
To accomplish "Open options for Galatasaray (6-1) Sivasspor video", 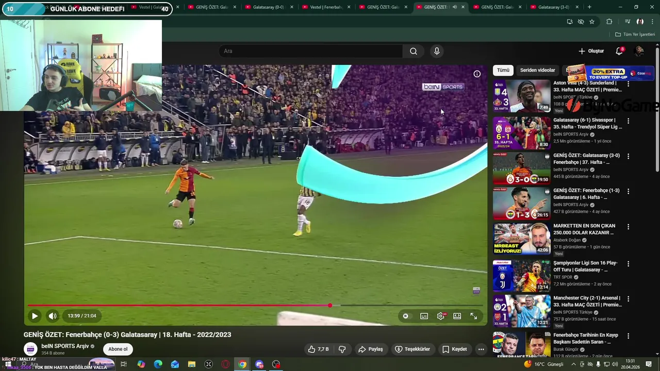I will [628, 121].
